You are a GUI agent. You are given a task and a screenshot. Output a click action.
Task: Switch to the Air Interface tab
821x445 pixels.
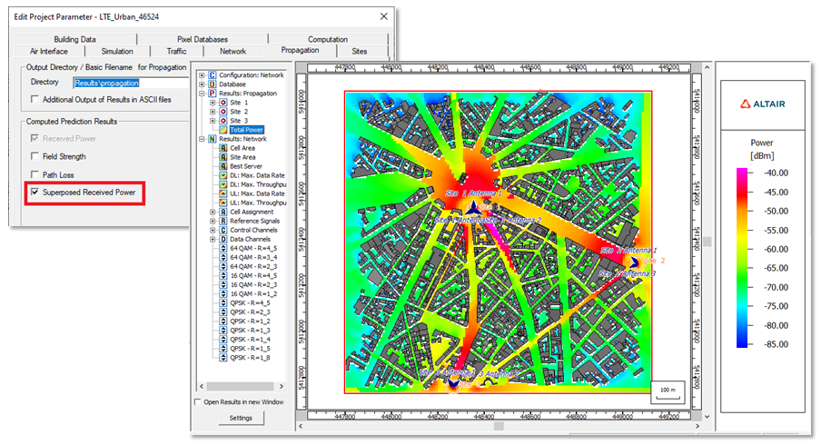point(49,51)
